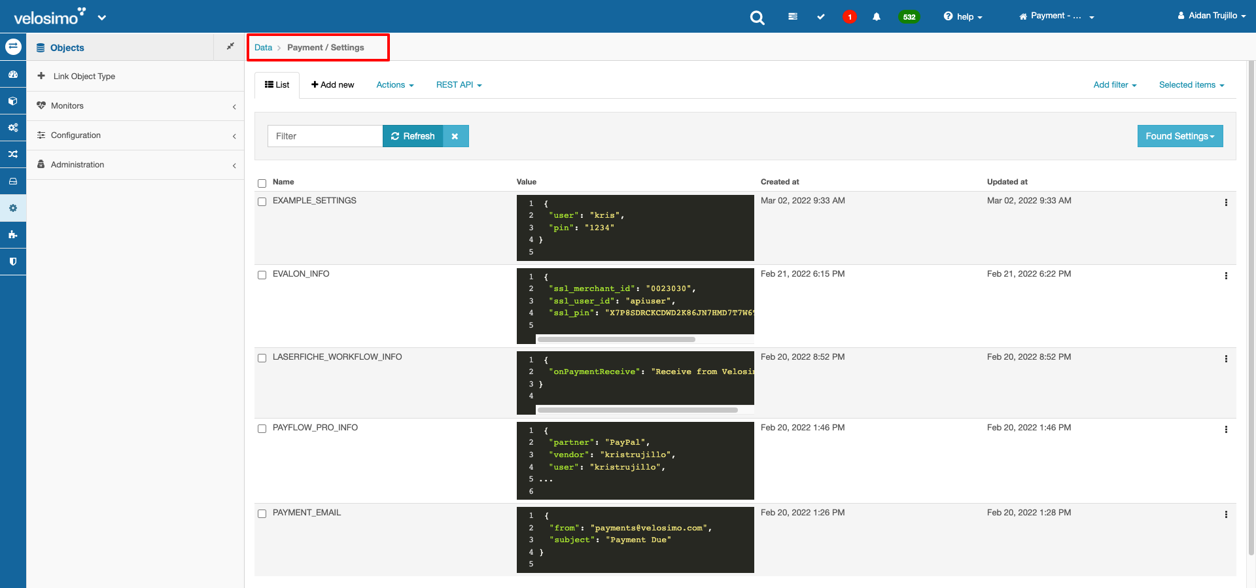The width and height of the screenshot is (1256, 588).
Task: Open row menu for EXAMPLE_SETTINGS
Action: point(1226,203)
